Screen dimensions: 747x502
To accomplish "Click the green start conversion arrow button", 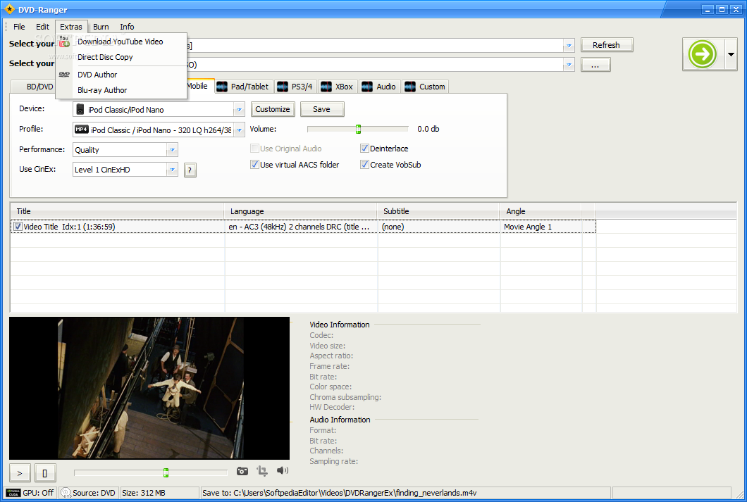I will (x=702, y=54).
